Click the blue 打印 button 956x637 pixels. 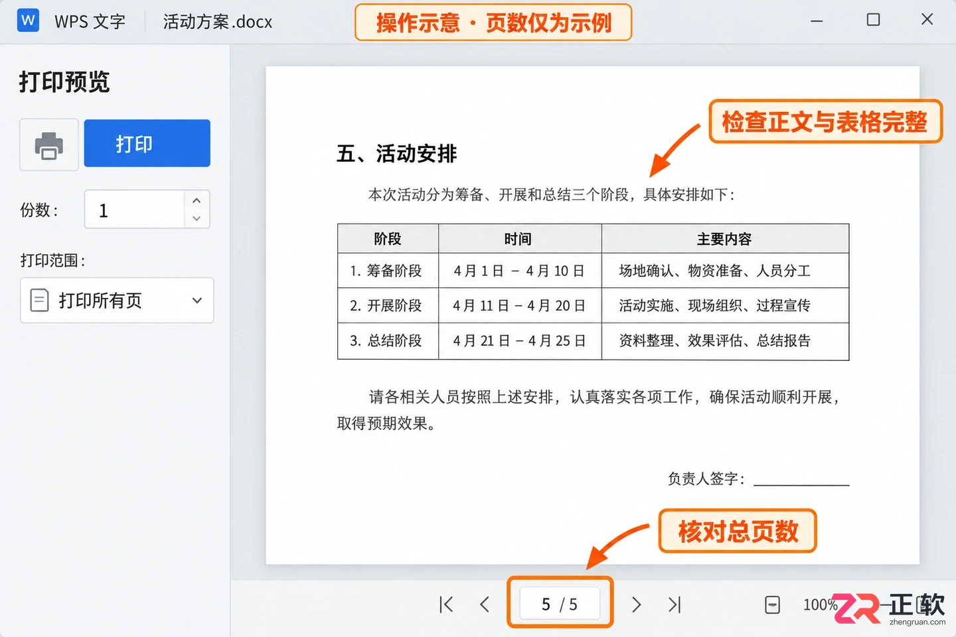147,143
